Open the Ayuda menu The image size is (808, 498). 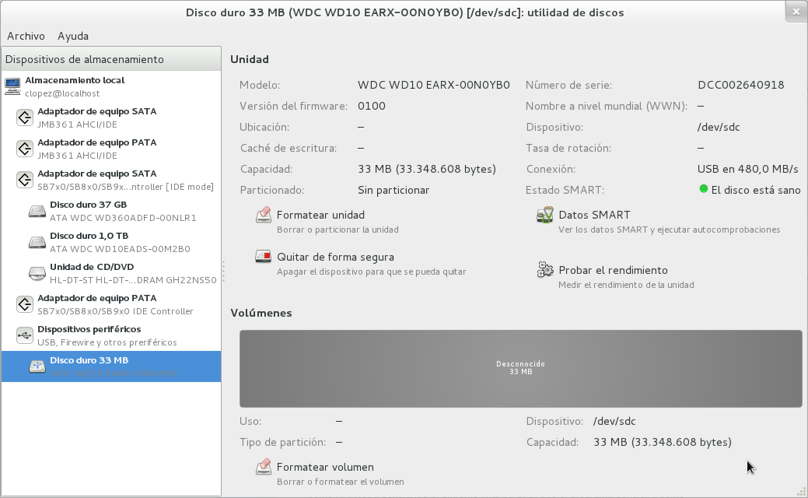(x=73, y=36)
